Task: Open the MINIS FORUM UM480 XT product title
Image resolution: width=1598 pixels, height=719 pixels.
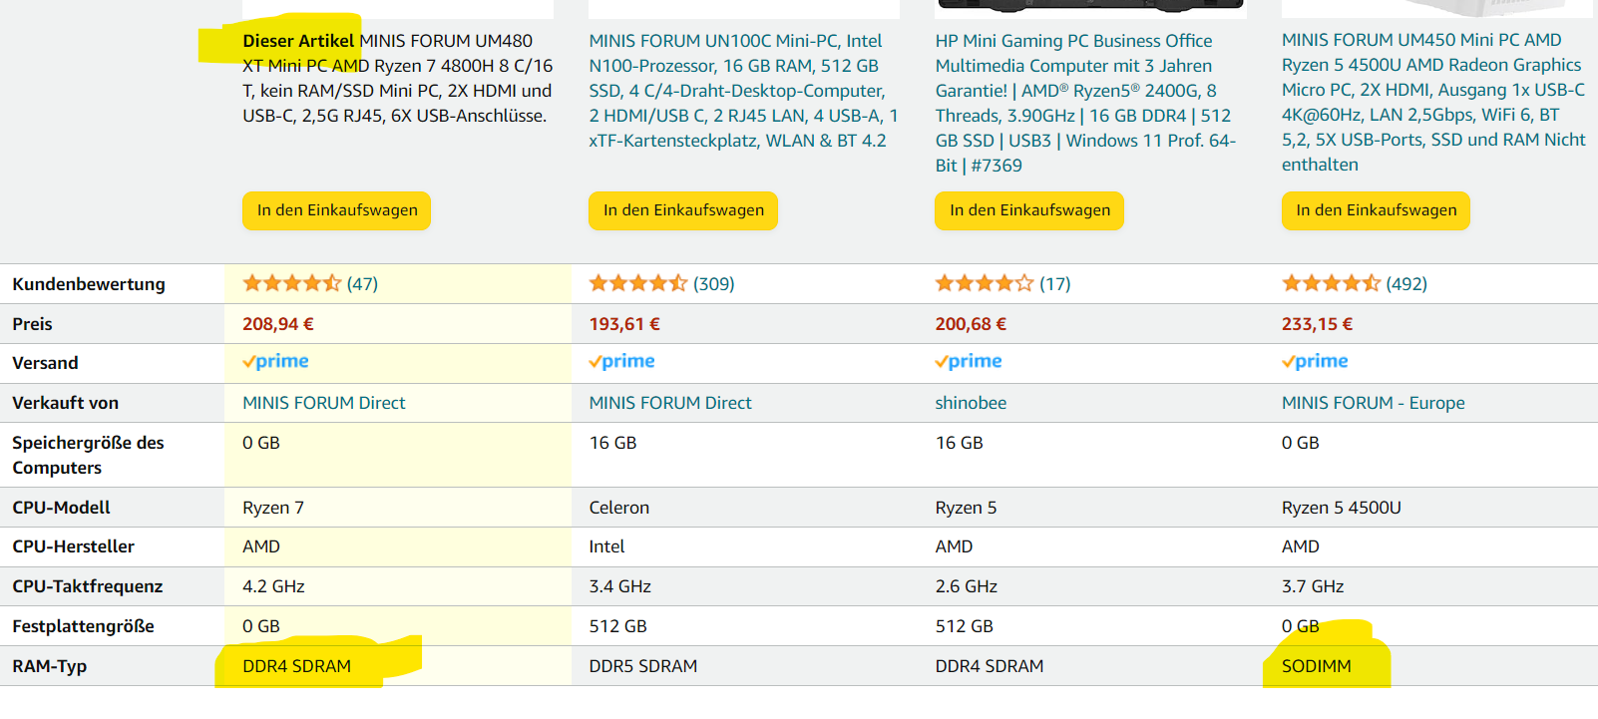Action: point(398,78)
